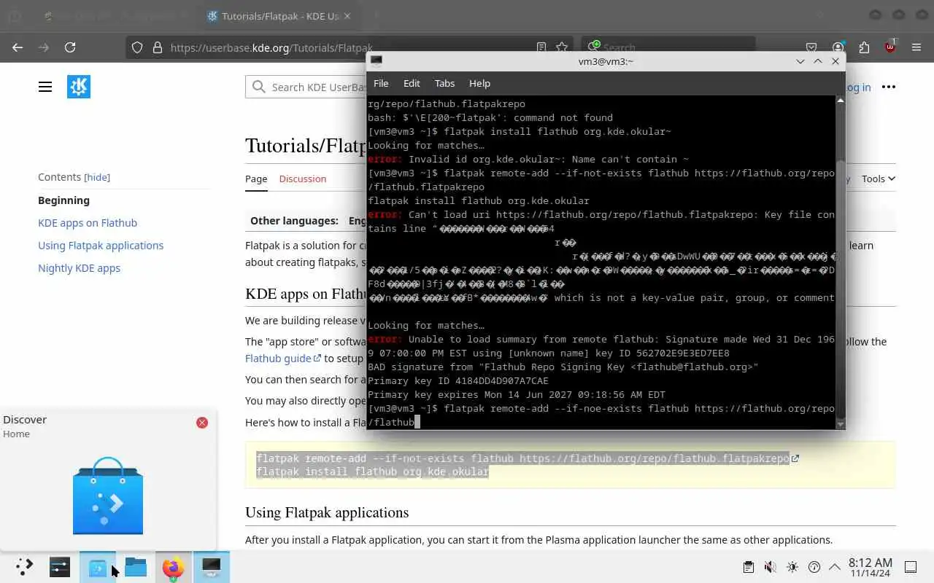
Task: Switch to wiki Discussion tab
Action: coord(302,179)
